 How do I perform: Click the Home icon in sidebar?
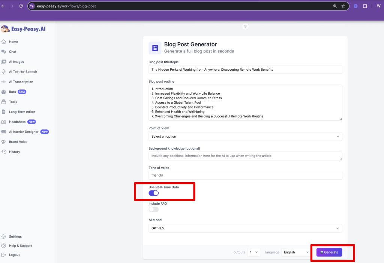click(4, 42)
